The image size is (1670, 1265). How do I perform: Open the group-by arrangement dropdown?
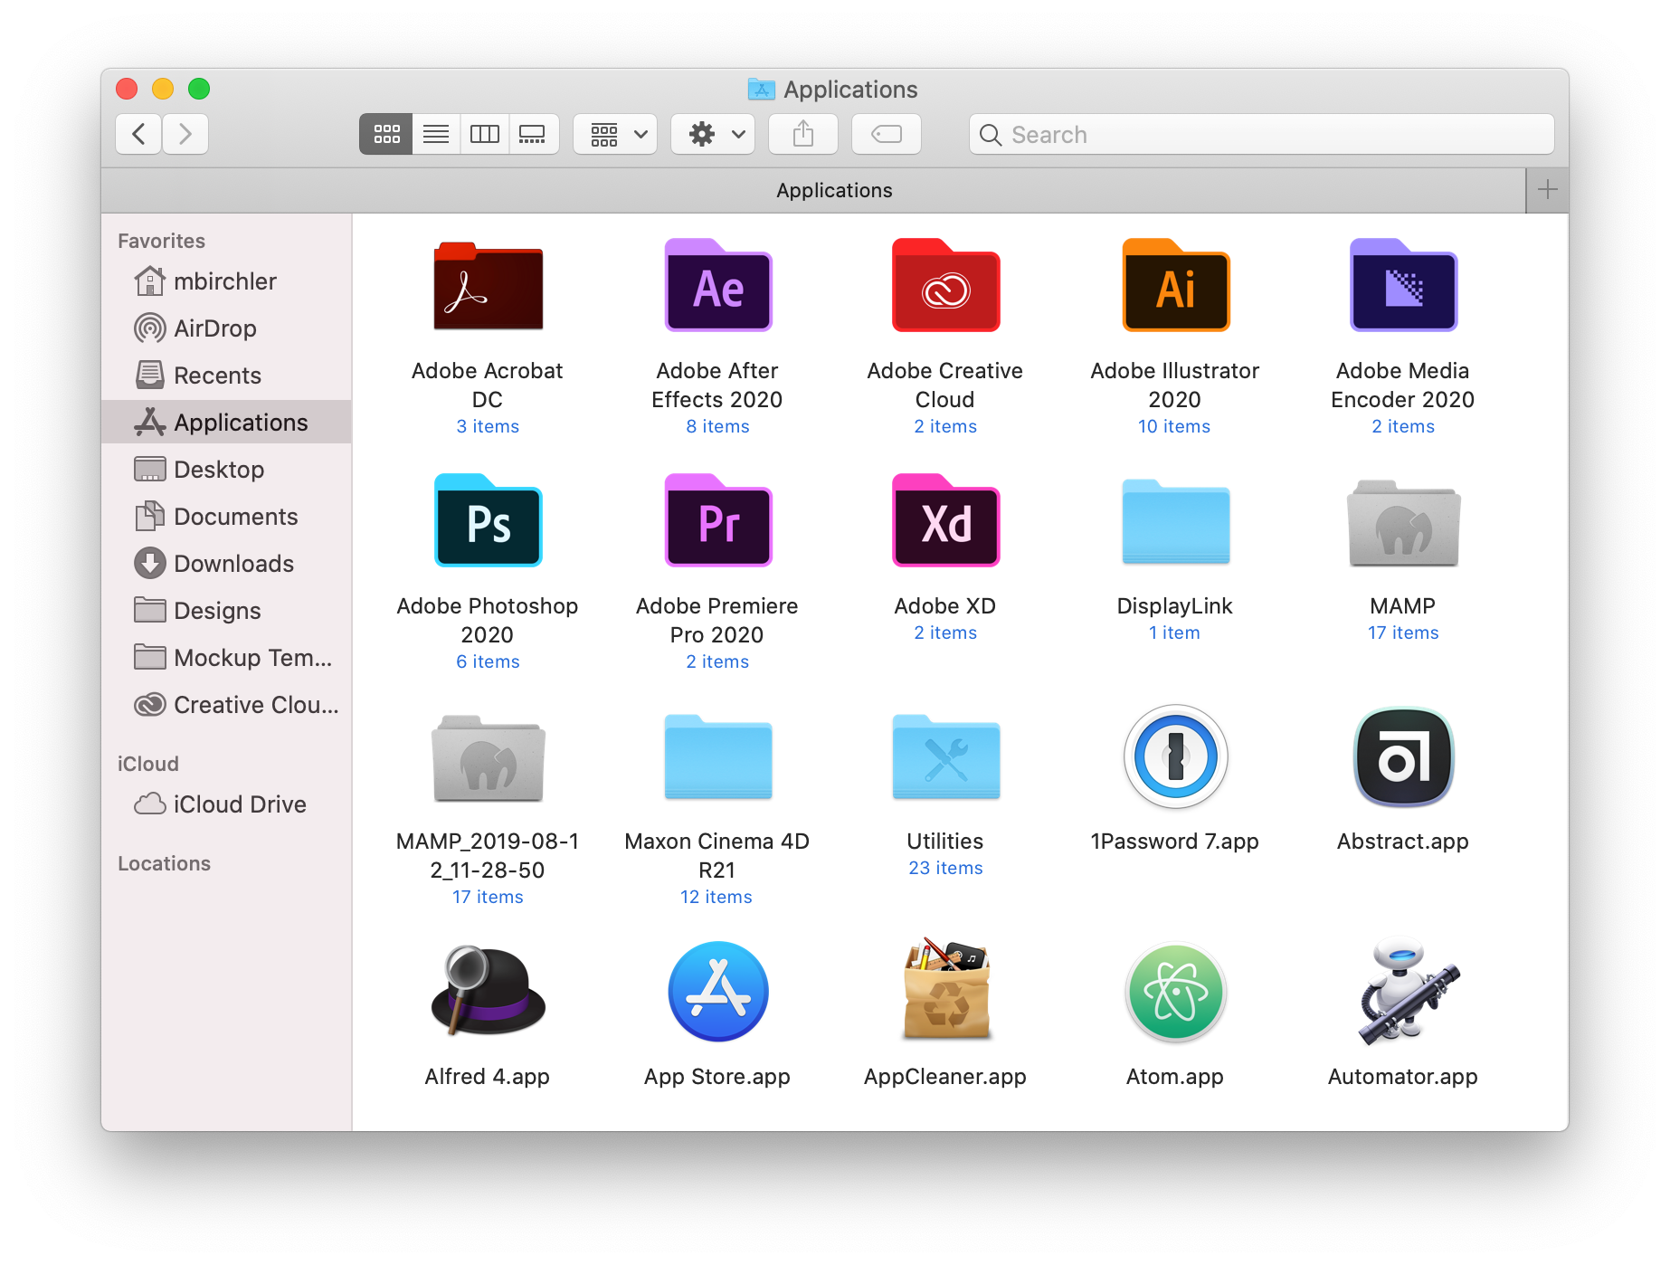point(615,135)
